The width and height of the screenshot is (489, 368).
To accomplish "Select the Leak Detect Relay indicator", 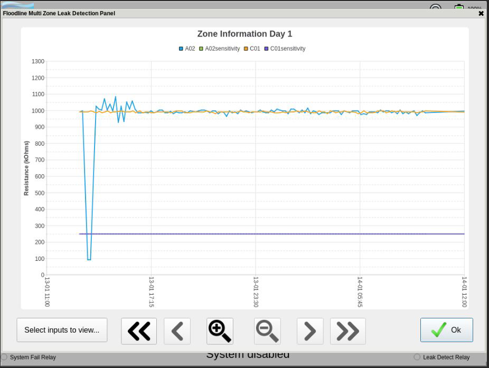I will 417,357.
